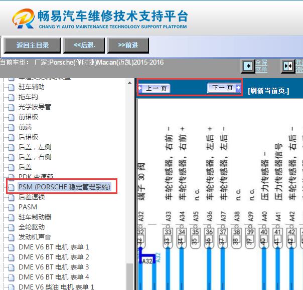Open 后盖，左侧 entry
Screen dimensions: 303x290
click(35, 147)
